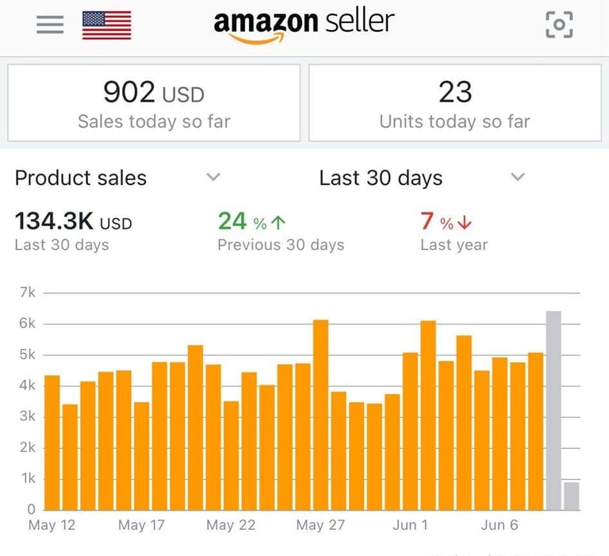The height and width of the screenshot is (556, 609).
Task: Tap the May 17 axis label
Action: pyautogui.click(x=141, y=525)
